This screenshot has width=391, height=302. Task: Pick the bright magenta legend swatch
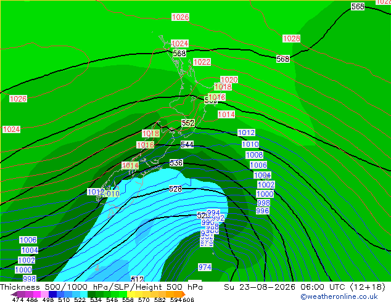click(x=37, y=294)
